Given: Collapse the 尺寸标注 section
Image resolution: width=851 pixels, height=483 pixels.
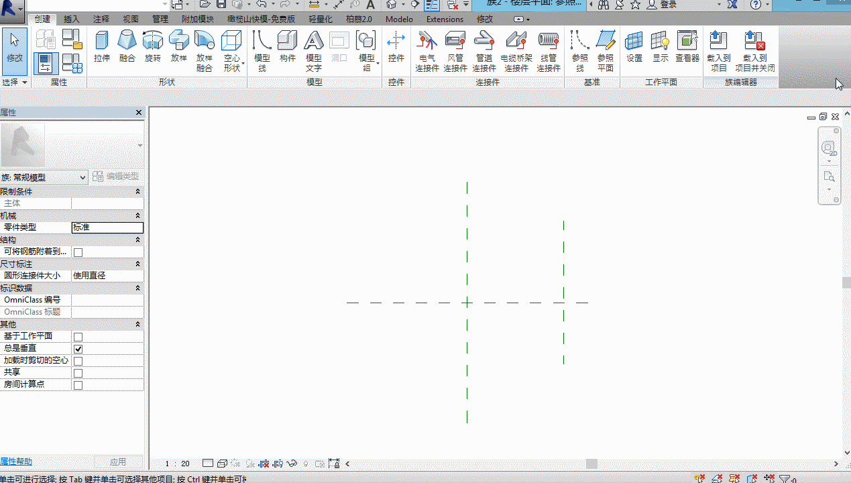Looking at the screenshot, I should click(x=137, y=264).
